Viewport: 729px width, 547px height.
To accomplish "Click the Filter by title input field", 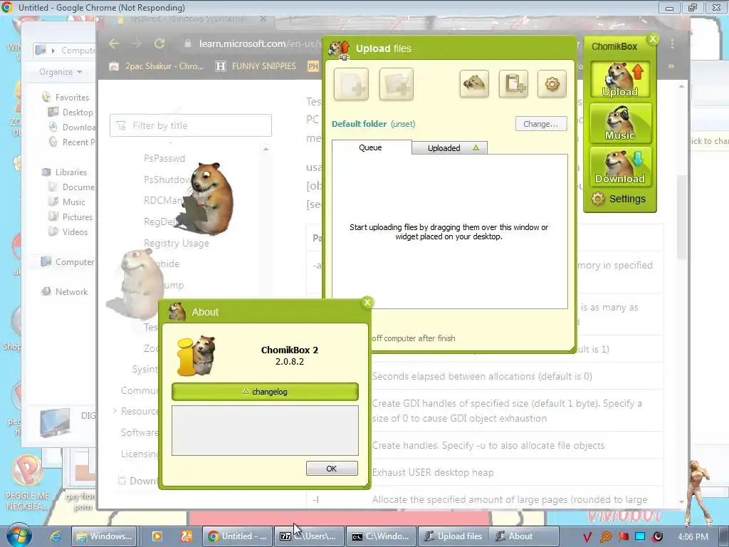I will (191, 125).
